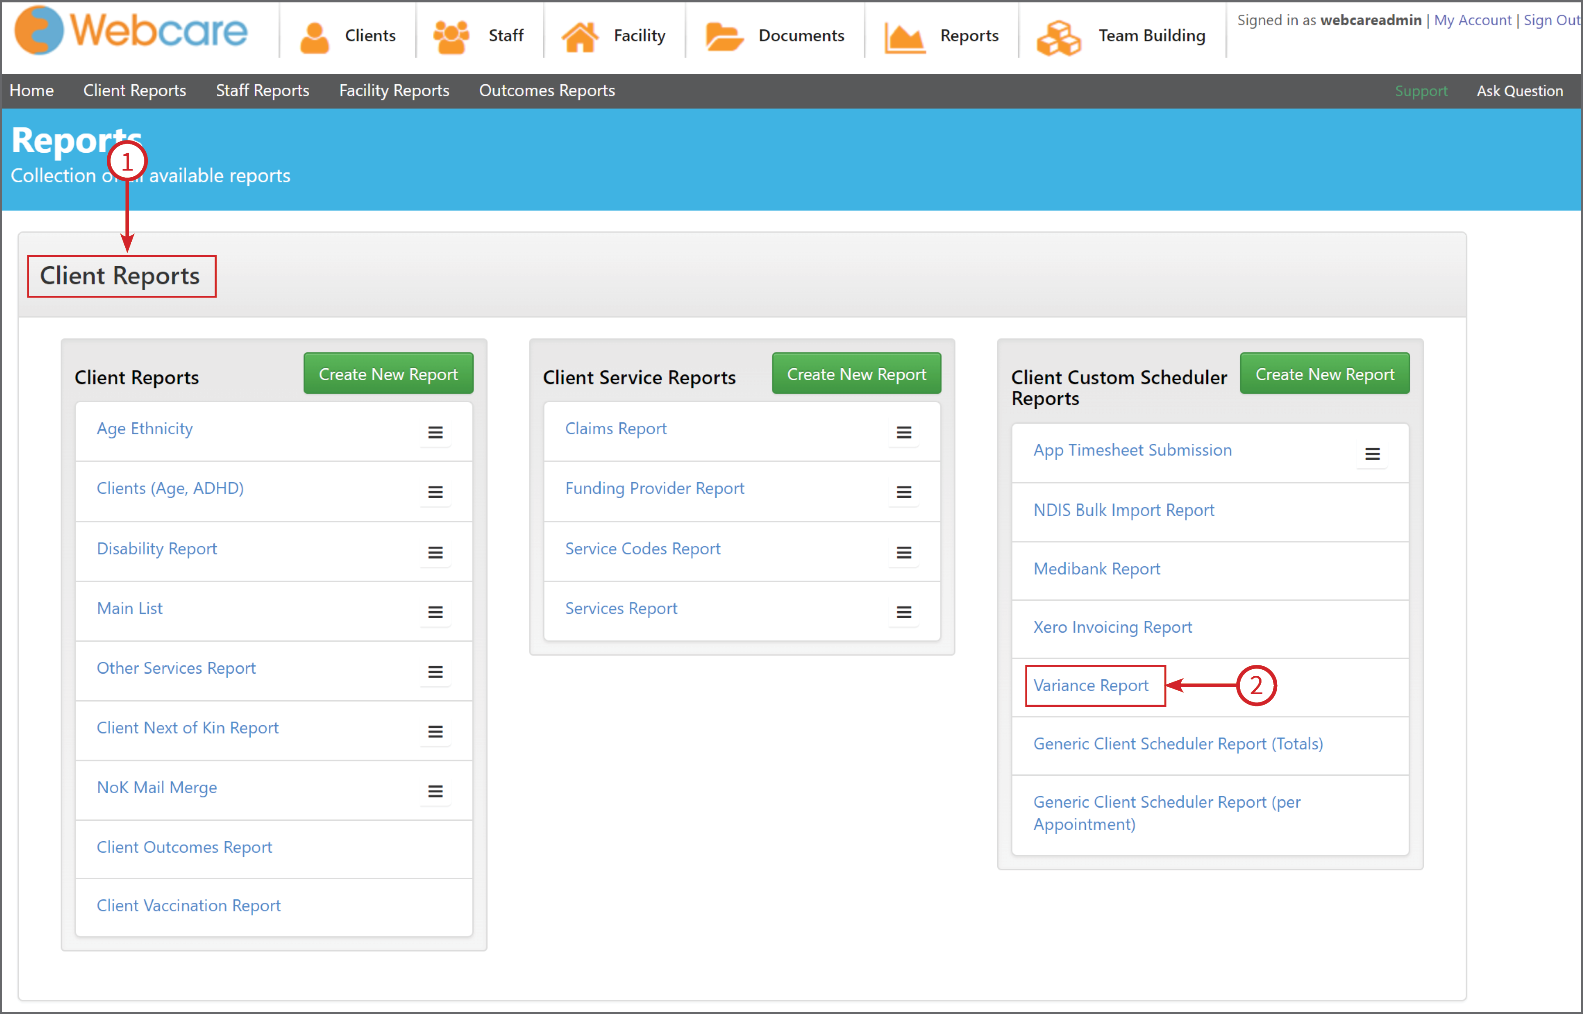Open the Xero Invoicing Report
This screenshot has height=1014, width=1583.
(x=1112, y=627)
